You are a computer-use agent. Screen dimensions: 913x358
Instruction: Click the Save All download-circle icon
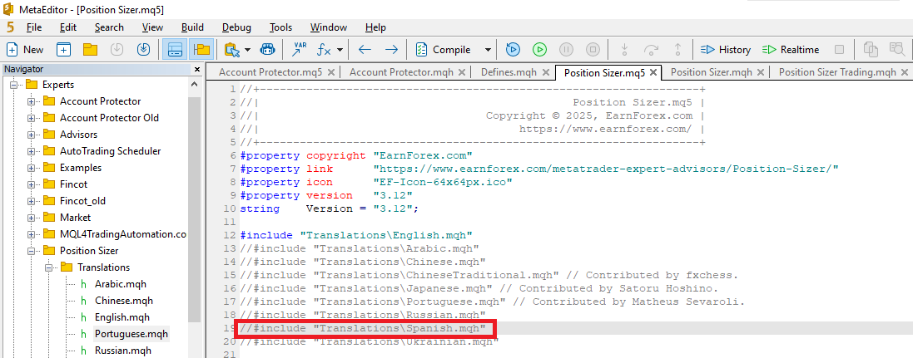144,49
